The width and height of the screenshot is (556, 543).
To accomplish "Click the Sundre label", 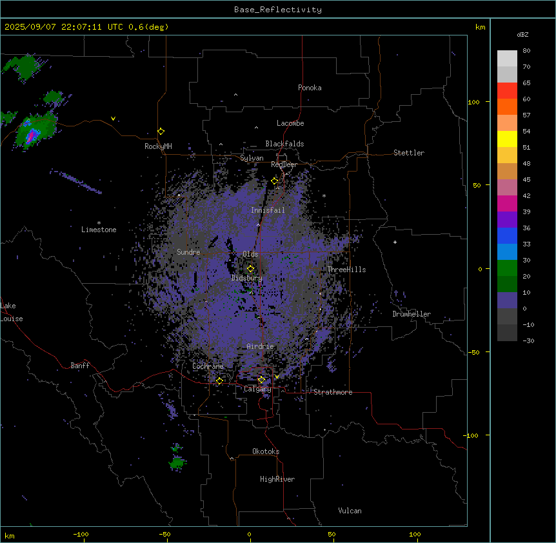I will [188, 252].
